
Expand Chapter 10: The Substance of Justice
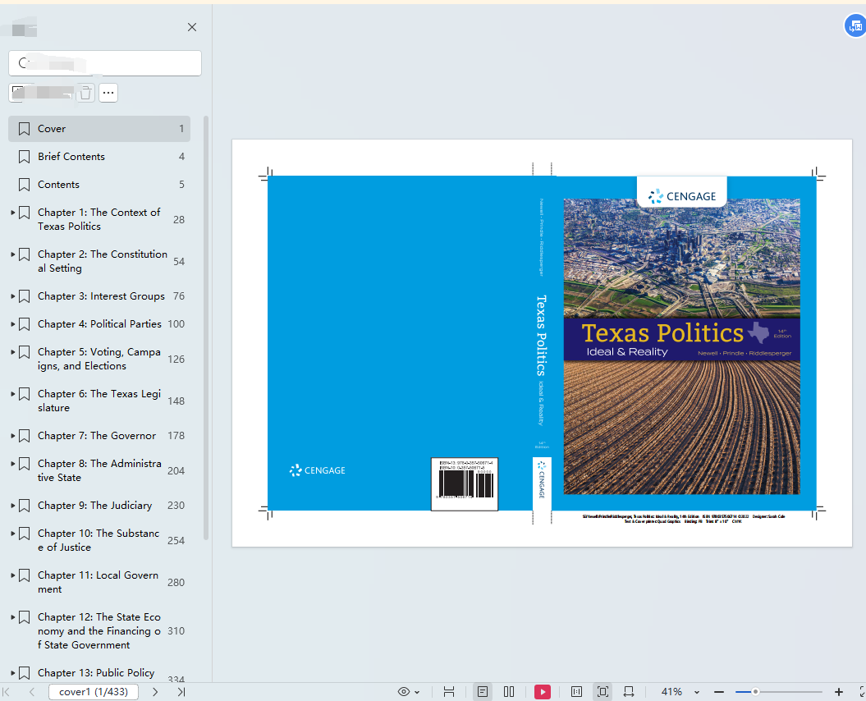[x=12, y=533]
